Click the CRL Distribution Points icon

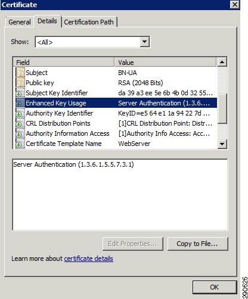(x=20, y=123)
